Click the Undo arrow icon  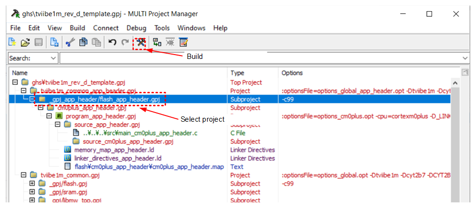[112, 43]
